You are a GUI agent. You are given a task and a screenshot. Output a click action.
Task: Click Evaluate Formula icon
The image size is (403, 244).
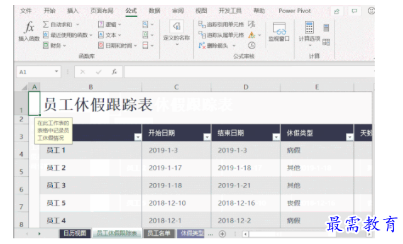coord(251,45)
